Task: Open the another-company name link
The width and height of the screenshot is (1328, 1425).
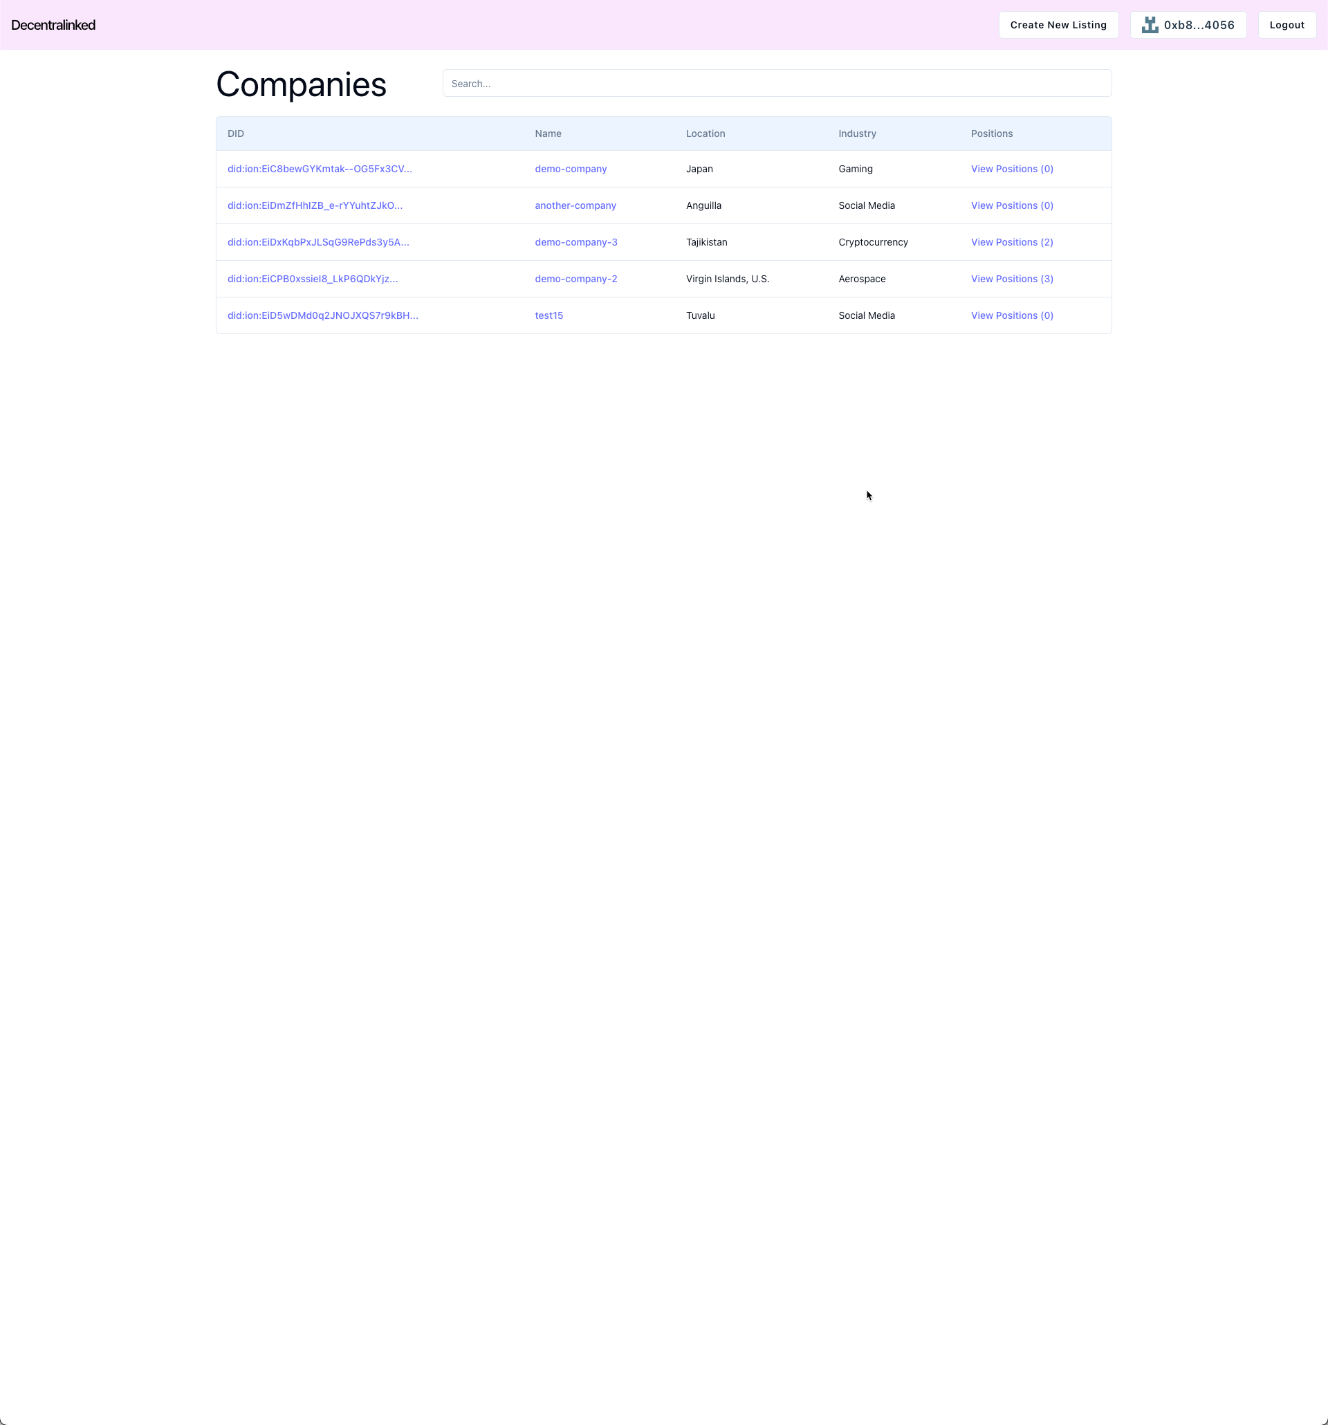Action: [575, 205]
